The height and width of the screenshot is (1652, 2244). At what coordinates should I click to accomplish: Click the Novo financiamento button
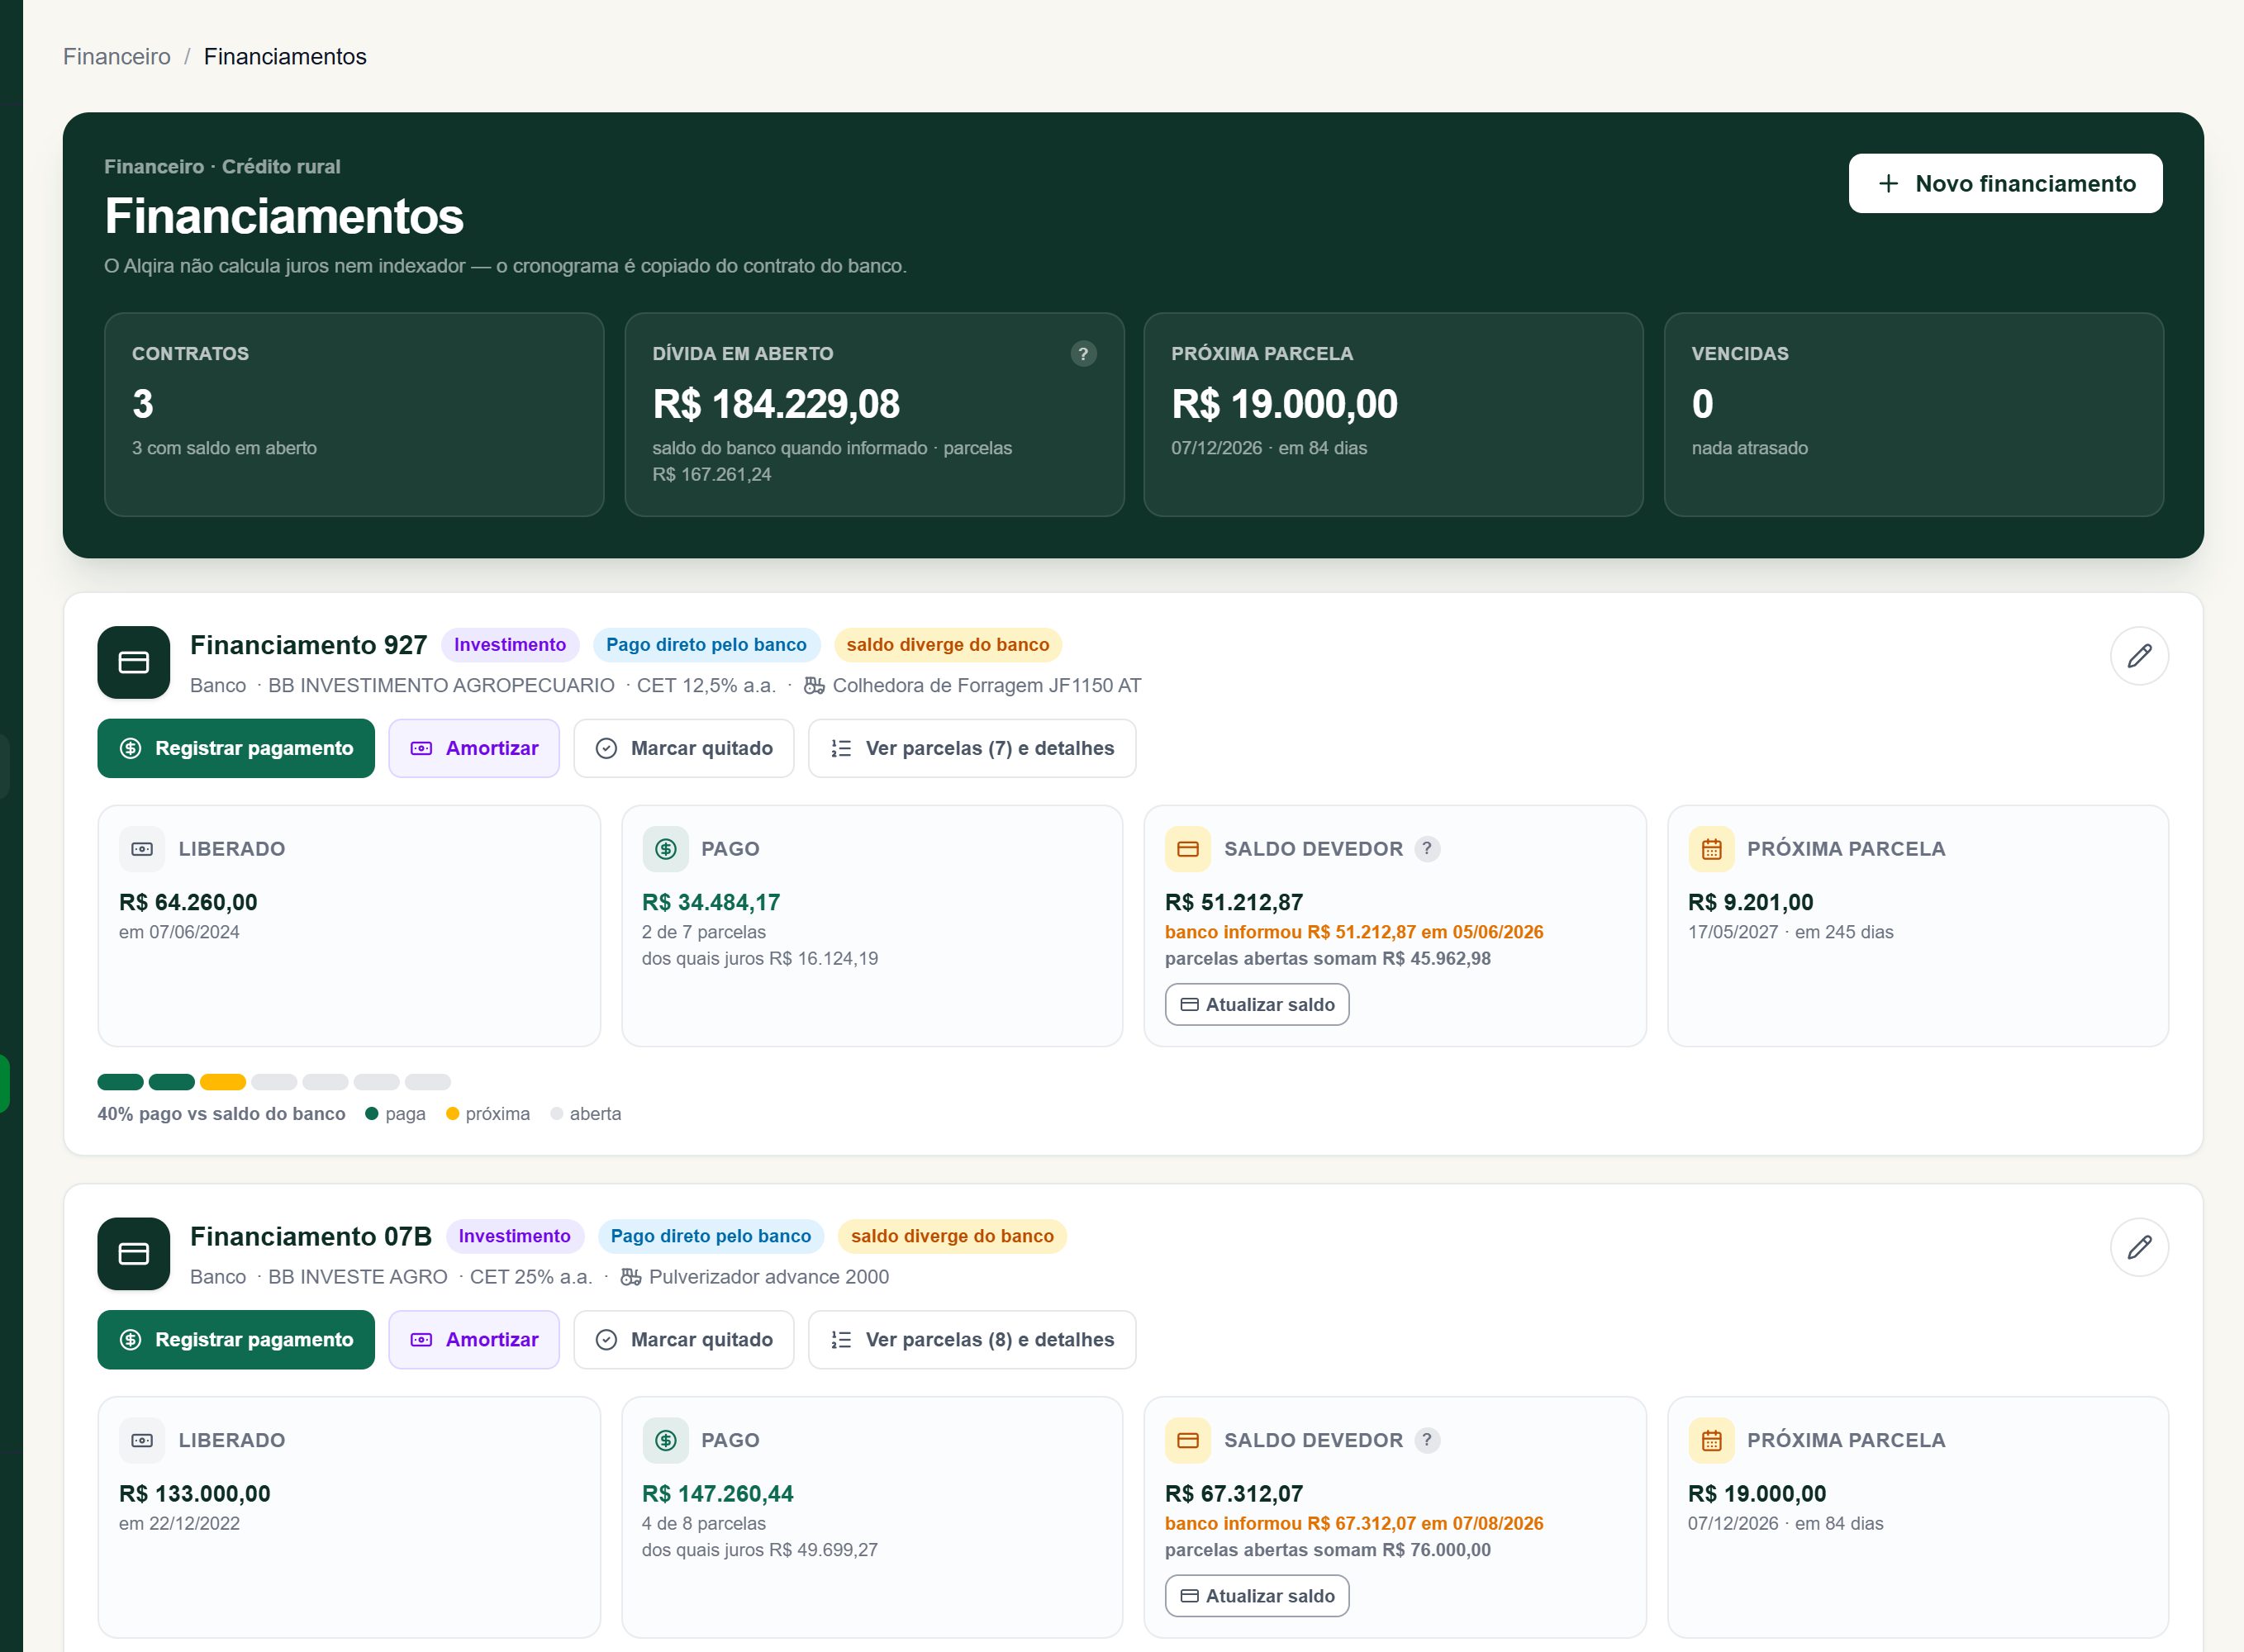click(2005, 183)
